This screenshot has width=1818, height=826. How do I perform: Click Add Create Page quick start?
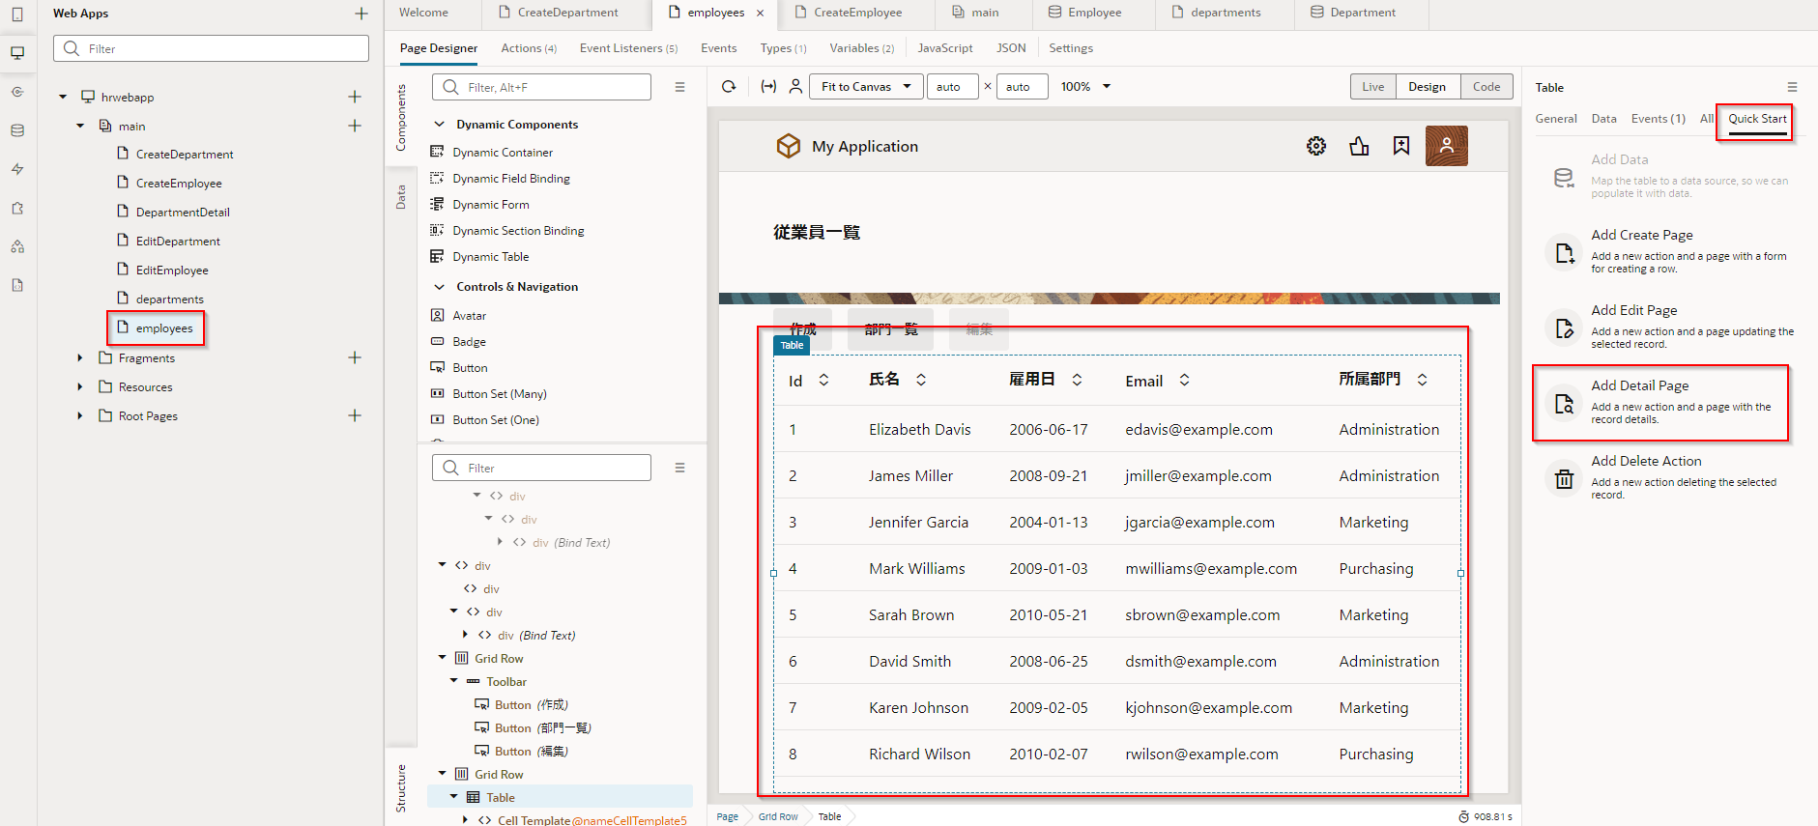click(1641, 235)
